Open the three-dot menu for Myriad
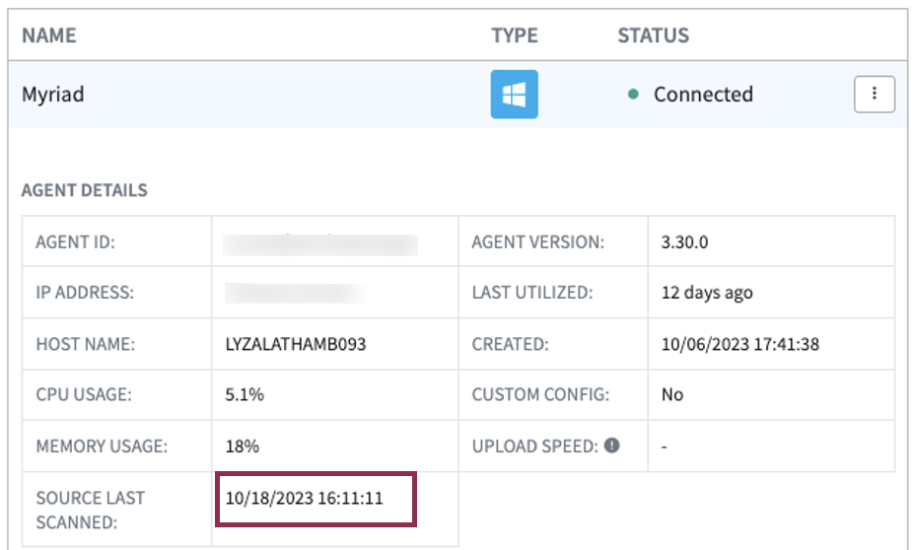The image size is (913, 550). pyautogui.click(x=874, y=95)
